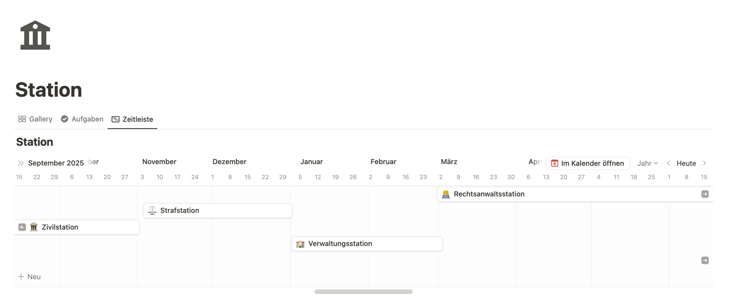
Task: Click the Verwaltungsstation building icon
Action: pos(300,244)
